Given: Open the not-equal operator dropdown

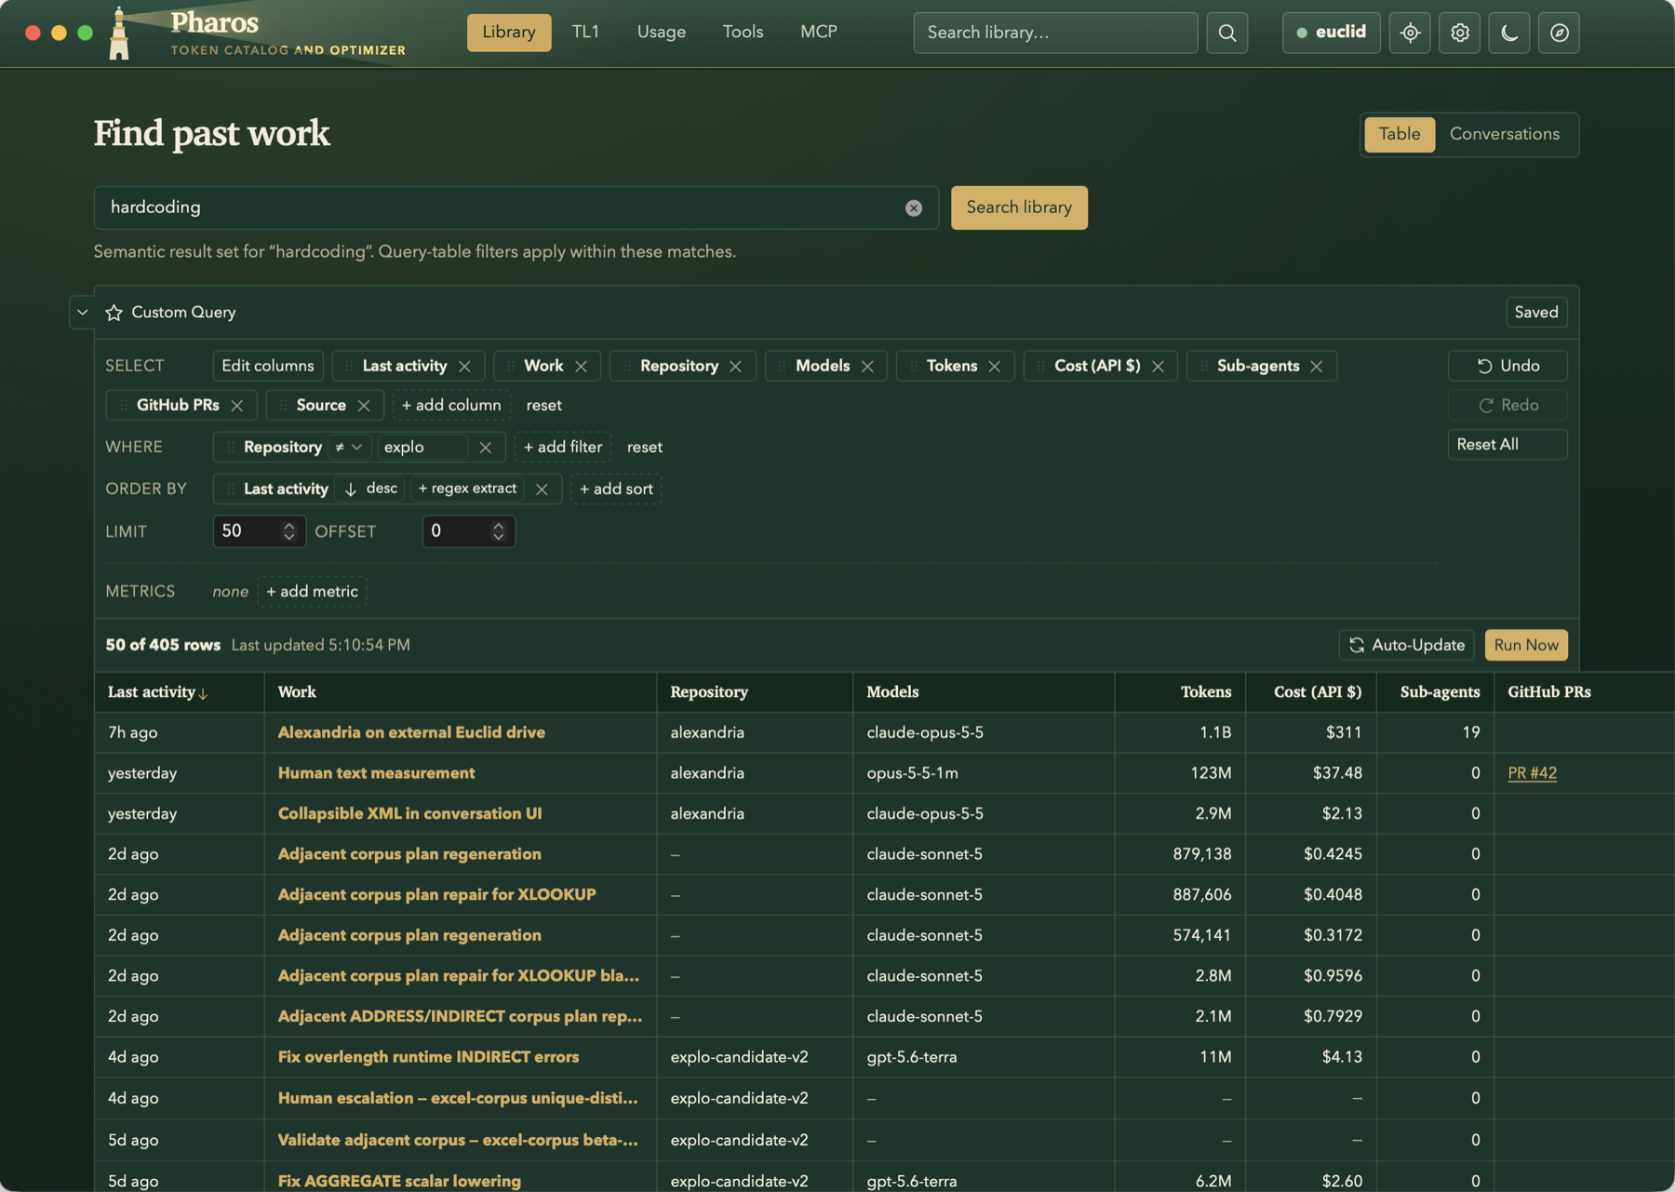Looking at the screenshot, I should (x=349, y=448).
